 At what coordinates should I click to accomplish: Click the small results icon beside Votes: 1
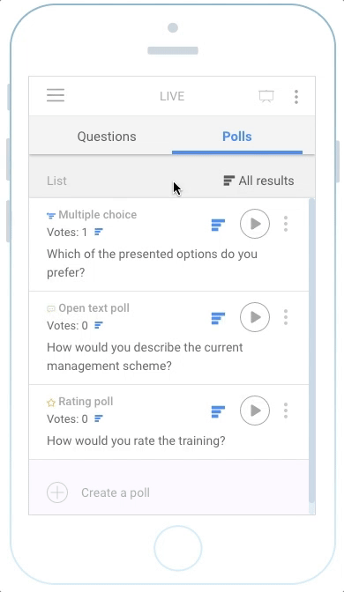pyautogui.click(x=98, y=232)
